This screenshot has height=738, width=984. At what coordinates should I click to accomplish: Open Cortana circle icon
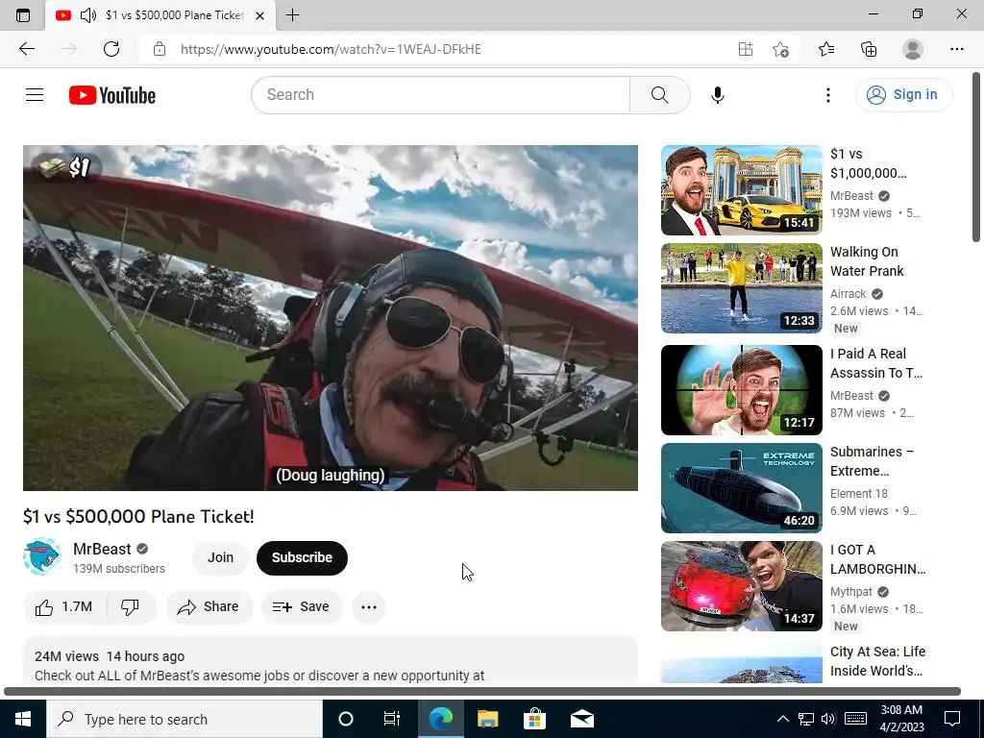click(x=346, y=719)
